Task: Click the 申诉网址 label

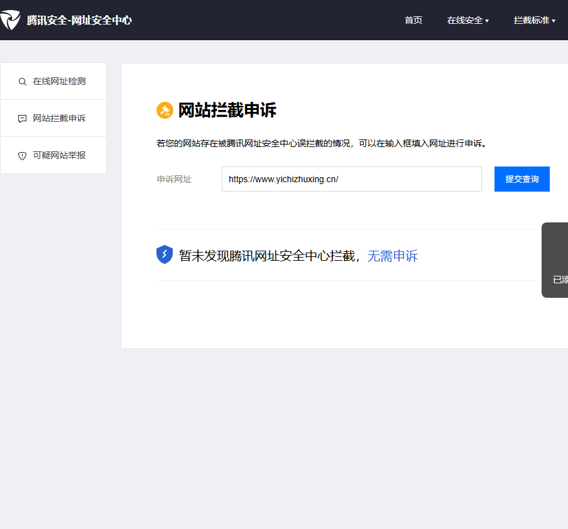Action: (x=174, y=179)
